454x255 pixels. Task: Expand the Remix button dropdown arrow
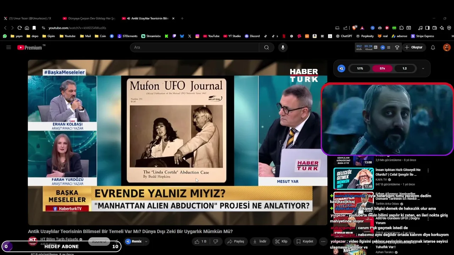coord(146,242)
